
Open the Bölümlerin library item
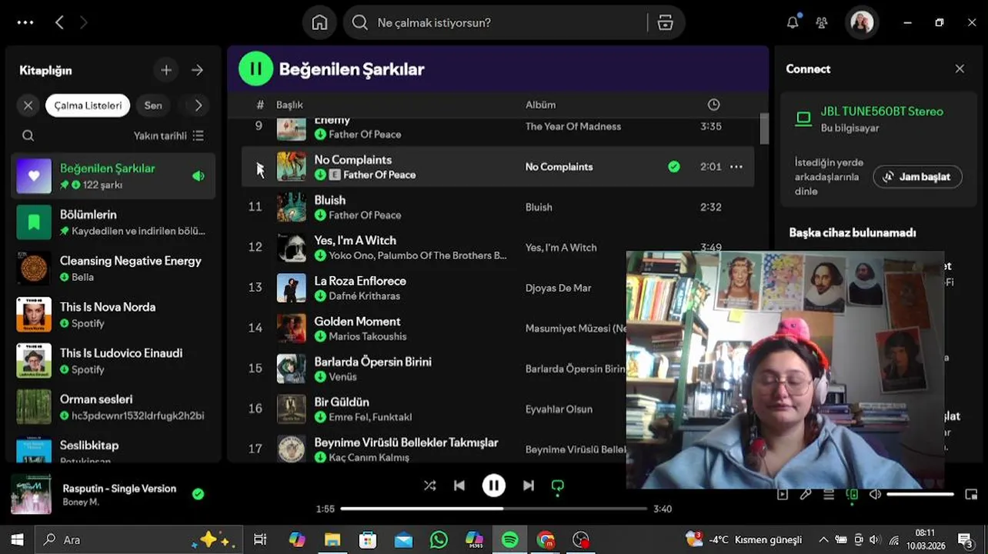(114, 222)
